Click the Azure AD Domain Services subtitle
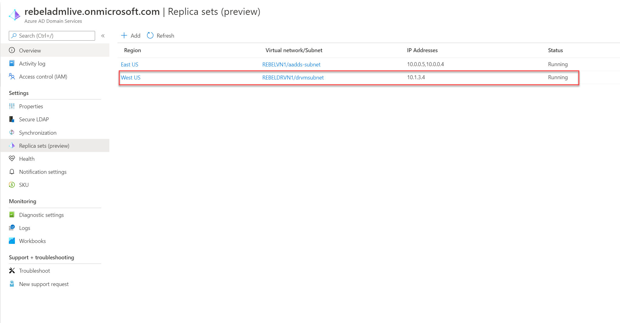 [x=53, y=21]
